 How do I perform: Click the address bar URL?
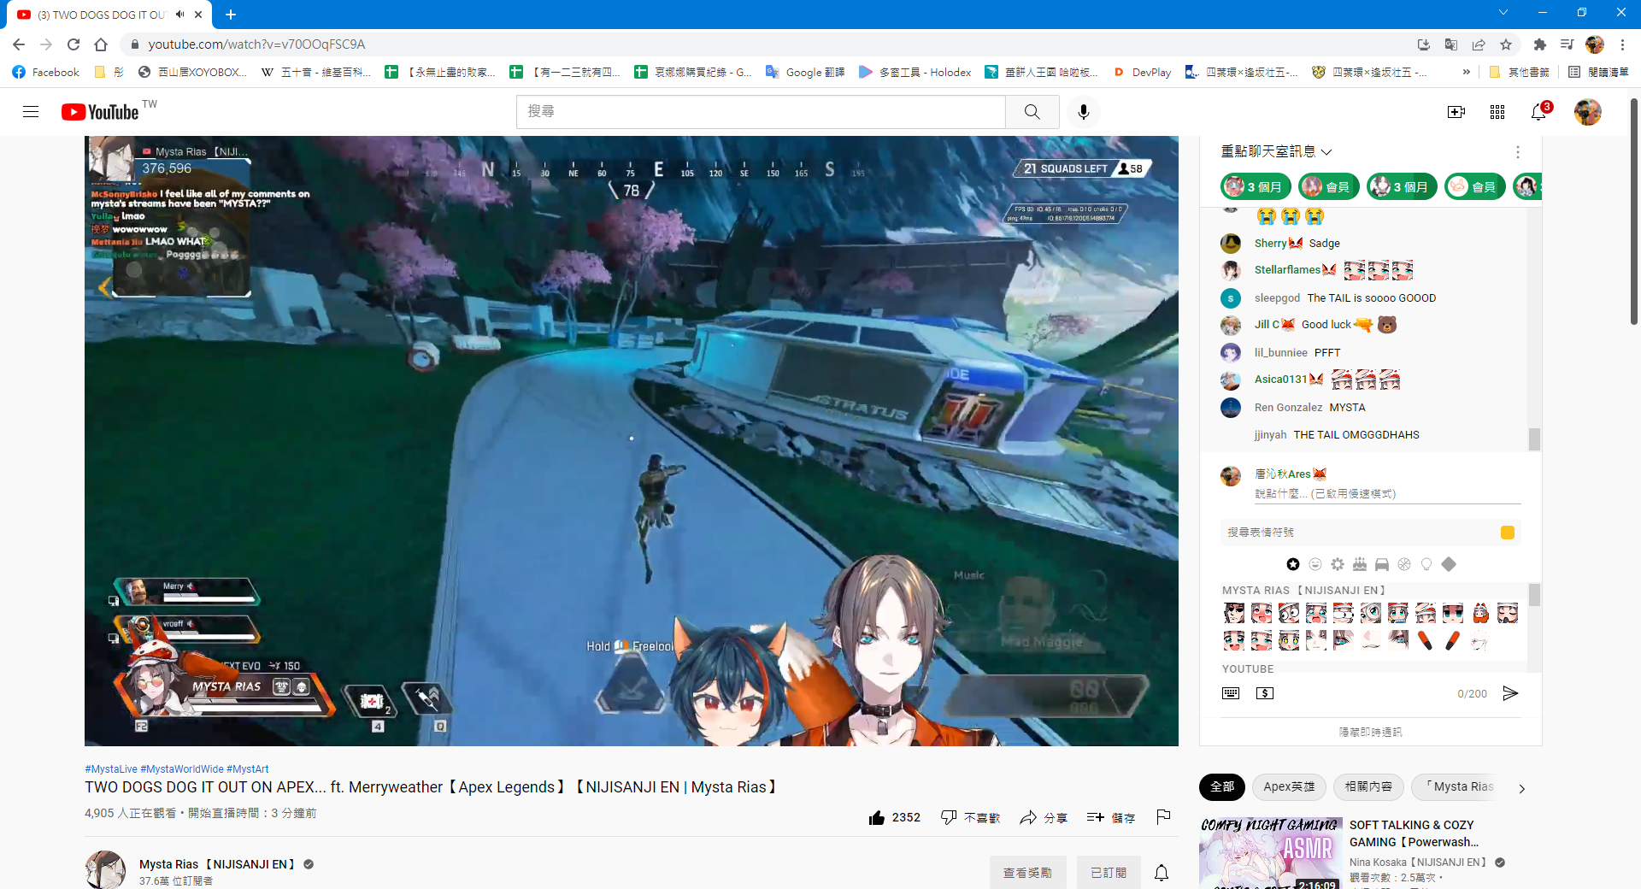point(256,44)
